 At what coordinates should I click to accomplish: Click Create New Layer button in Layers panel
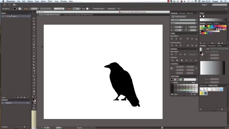click(24, 97)
